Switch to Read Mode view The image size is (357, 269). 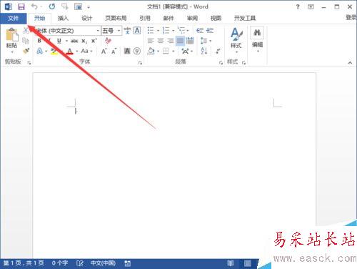pos(230,263)
